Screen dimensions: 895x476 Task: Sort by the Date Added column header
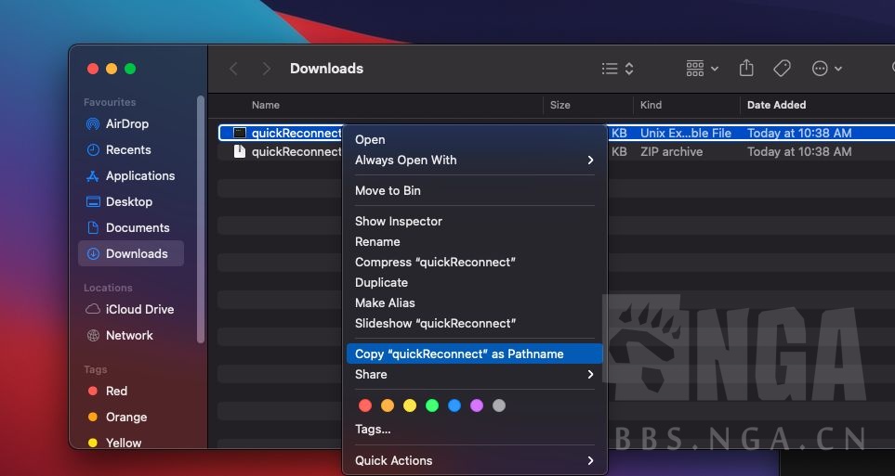pyautogui.click(x=776, y=105)
